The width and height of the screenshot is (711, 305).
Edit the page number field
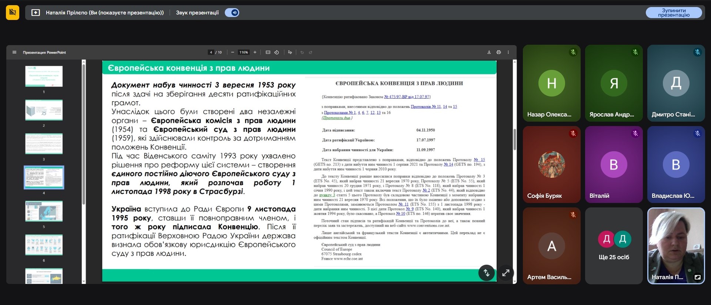coord(211,52)
